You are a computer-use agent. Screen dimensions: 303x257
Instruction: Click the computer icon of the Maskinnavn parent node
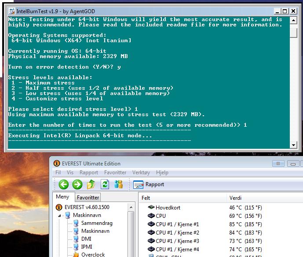click(68, 215)
